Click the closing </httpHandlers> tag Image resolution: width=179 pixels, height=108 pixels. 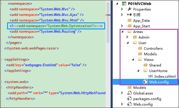[21, 99]
